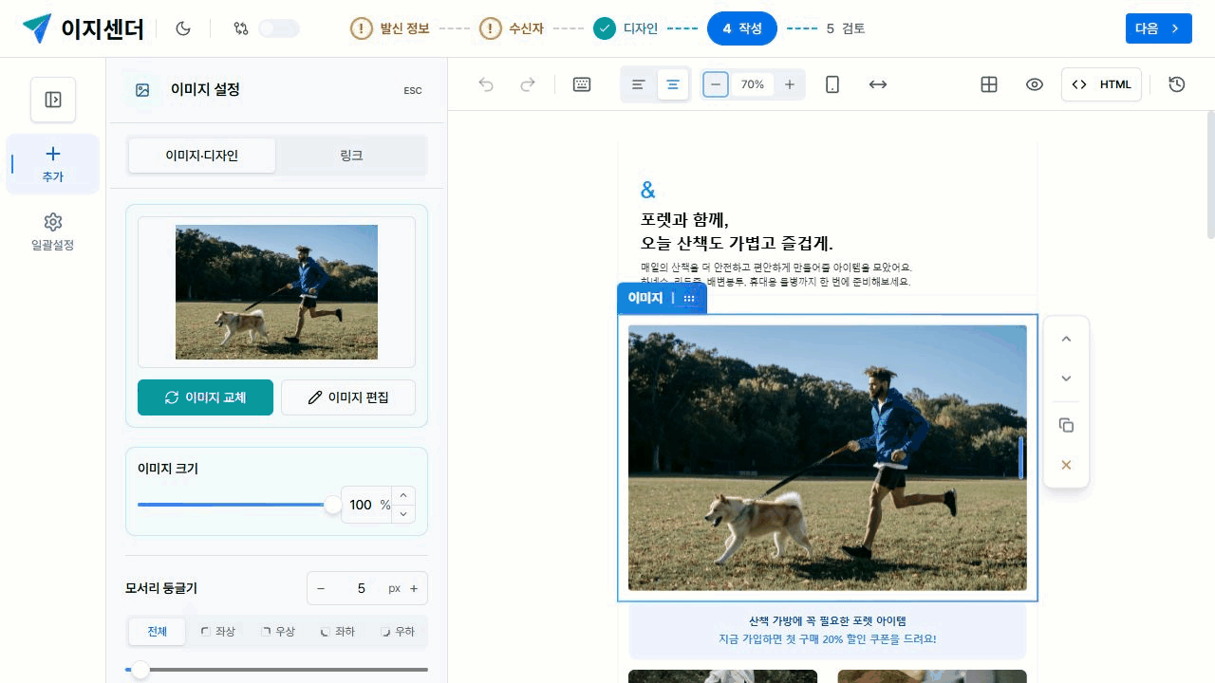The height and width of the screenshot is (683, 1215).
Task: Delete the image block with X
Action: (x=1066, y=465)
